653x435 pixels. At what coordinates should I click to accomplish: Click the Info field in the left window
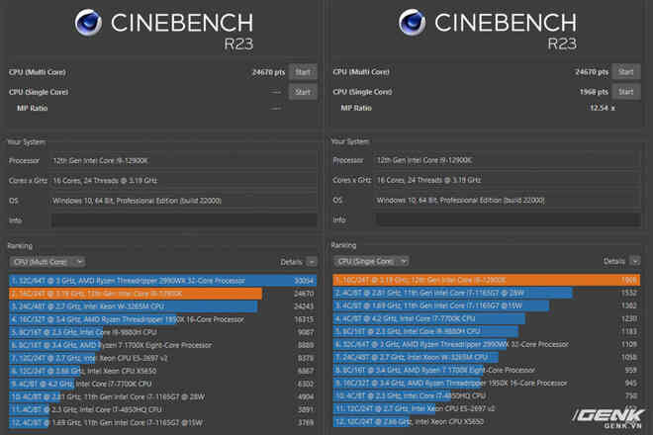point(184,220)
